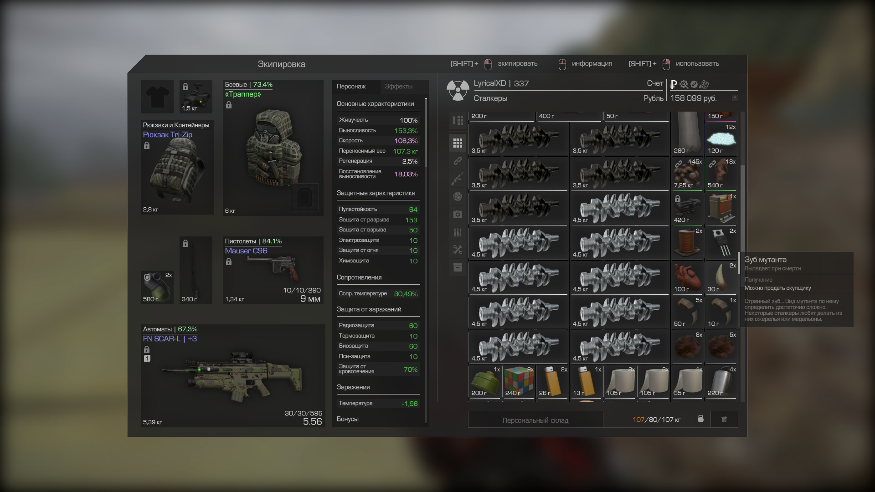Click the Рюкзак Tri-Zip backpack slot

(x=177, y=167)
